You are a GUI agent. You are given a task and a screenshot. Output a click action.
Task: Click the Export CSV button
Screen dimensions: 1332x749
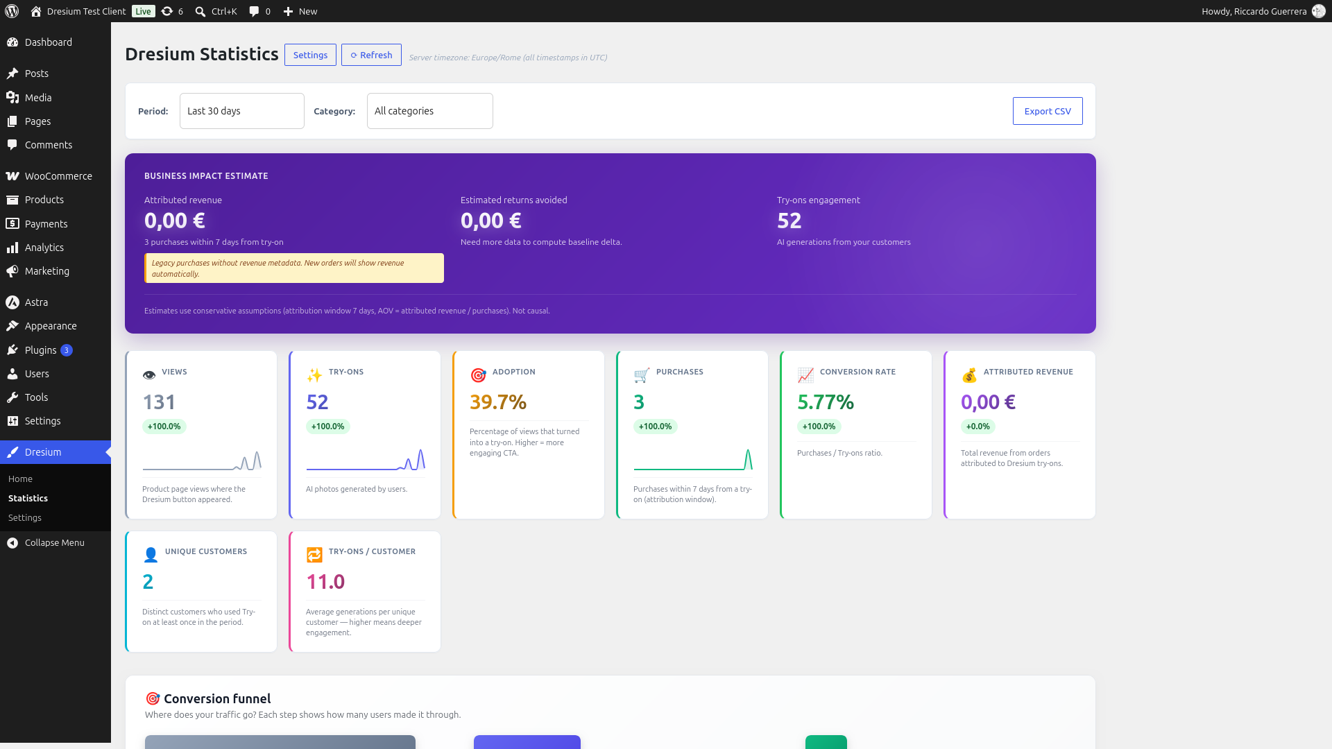1048,111
